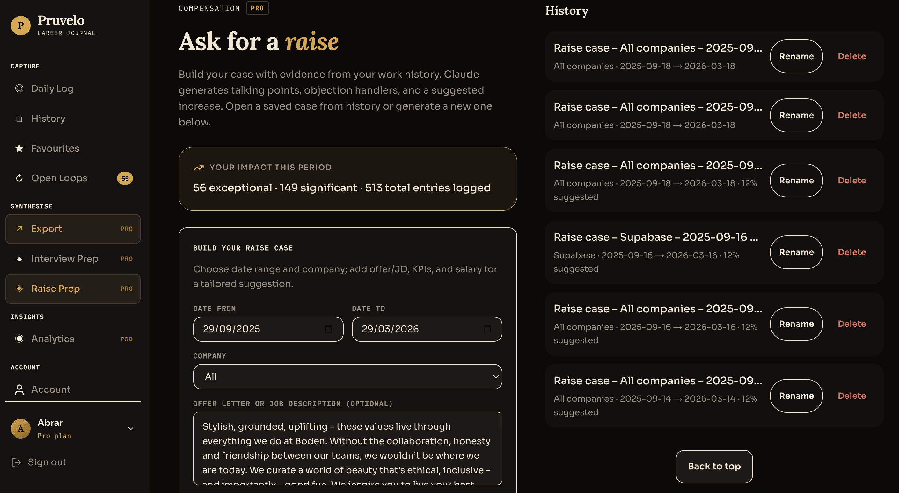This screenshot has height=493, width=899.
Task: Expand the Company dropdown set to All
Action: click(x=347, y=377)
